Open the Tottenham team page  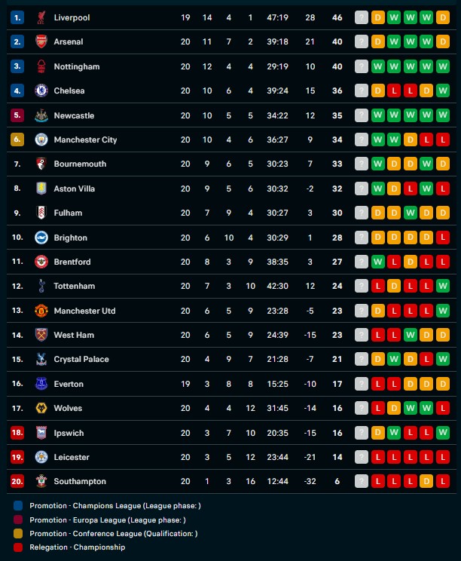pyautogui.click(x=75, y=286)
